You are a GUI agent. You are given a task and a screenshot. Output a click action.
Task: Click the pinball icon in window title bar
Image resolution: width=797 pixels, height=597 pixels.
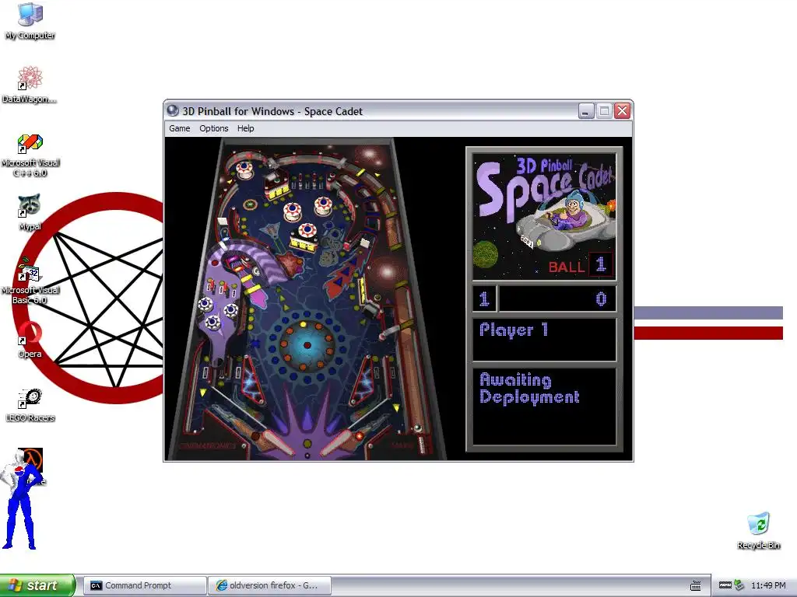[x=173, y=110]
